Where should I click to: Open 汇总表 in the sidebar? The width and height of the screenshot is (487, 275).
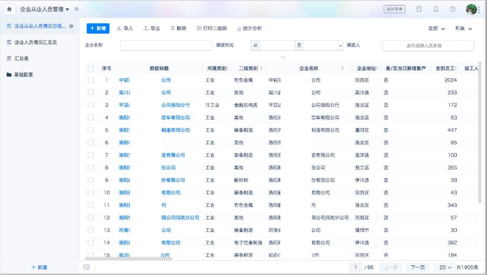21,58
